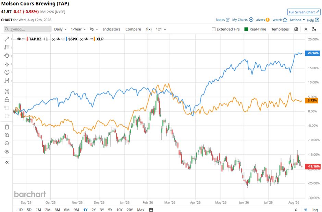This screenshot has width=322, height=212.
Task: Switch axis to log scale
Action: coord(315,210)
